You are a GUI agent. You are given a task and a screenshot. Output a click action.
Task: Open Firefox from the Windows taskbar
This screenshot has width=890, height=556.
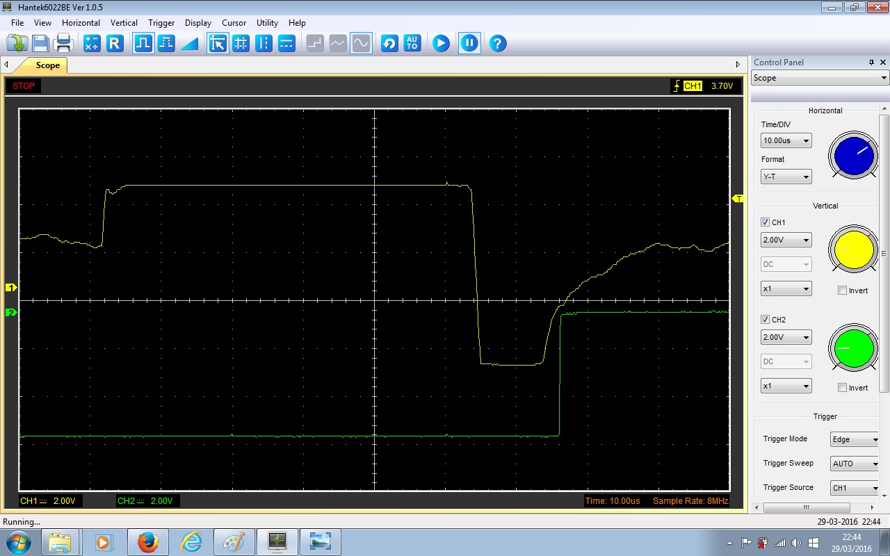tap(147, 541)
